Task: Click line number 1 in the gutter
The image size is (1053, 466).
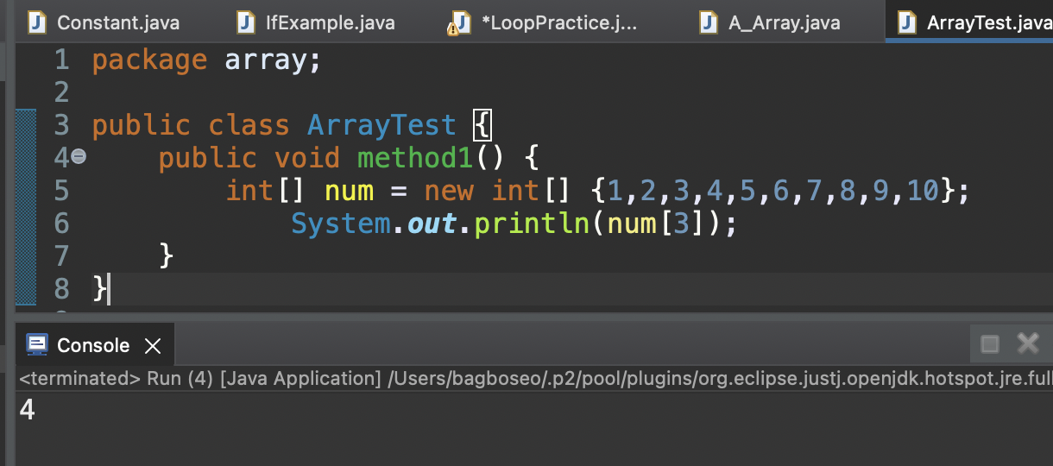Action: pyautogui.click(x=61, y=60)
